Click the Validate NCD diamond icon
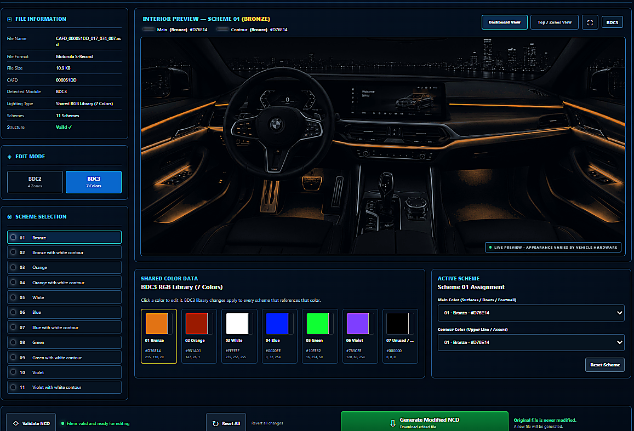This screenshot has width=634, height=431. pos(16,423)
